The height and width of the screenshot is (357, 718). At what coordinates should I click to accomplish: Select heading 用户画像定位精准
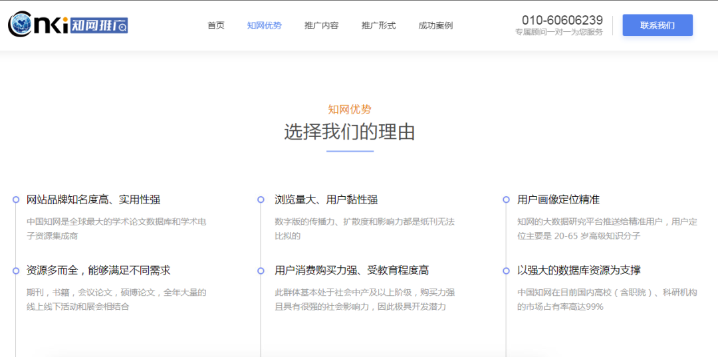[558, 199]
